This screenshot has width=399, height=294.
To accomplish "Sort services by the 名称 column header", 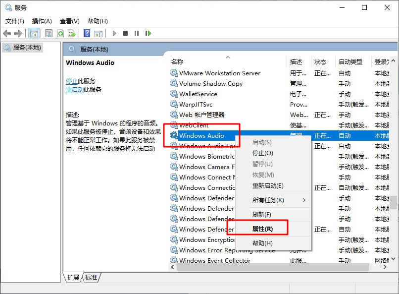I will (x=177, y=62).
